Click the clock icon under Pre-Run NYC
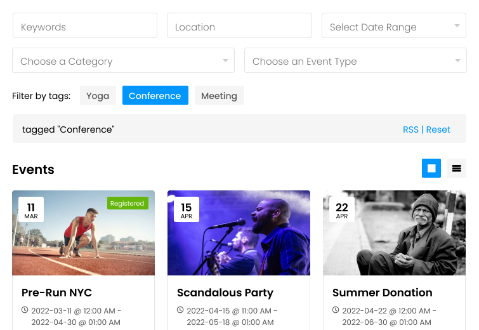Viewport: 479px width, 330px height. click(x=25, y=310)
